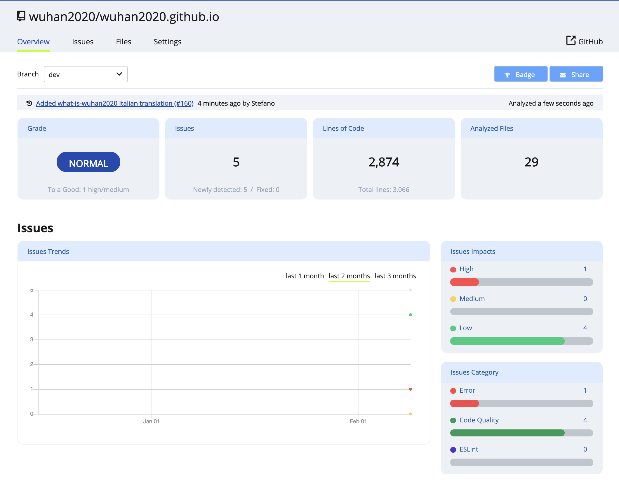
Task: Click the purple ESLint category dot
Action: (x=453, y=449)
